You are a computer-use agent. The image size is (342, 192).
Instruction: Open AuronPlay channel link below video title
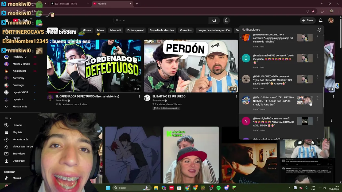tap(61, 101)
